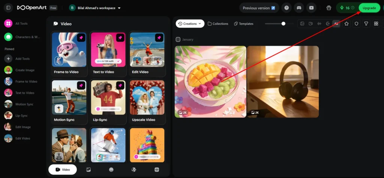Screen dimensions: 384x178
Task: Unpin the Lip-Sync card
Action: point(120,85)
